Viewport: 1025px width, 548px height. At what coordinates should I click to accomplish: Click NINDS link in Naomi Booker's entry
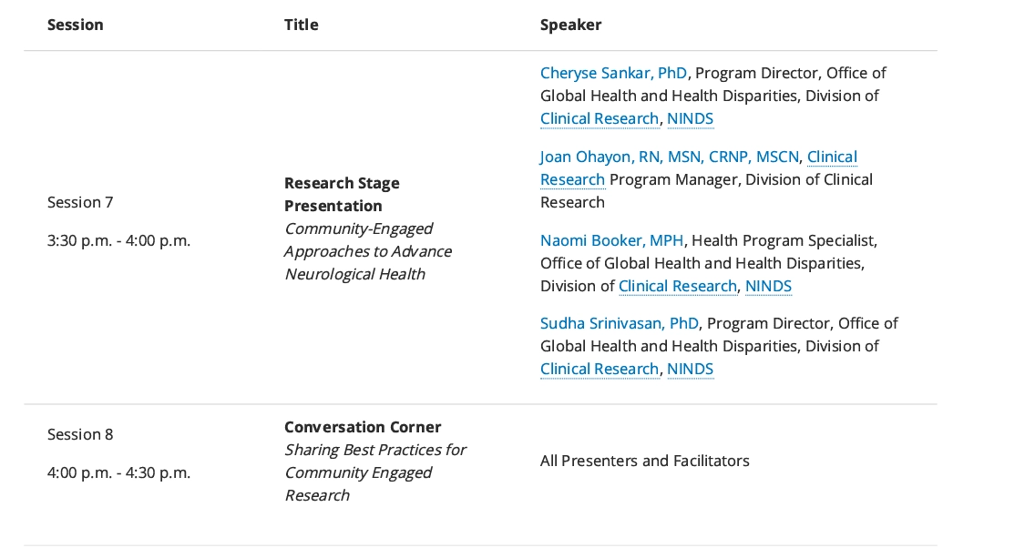click(768, 286)
